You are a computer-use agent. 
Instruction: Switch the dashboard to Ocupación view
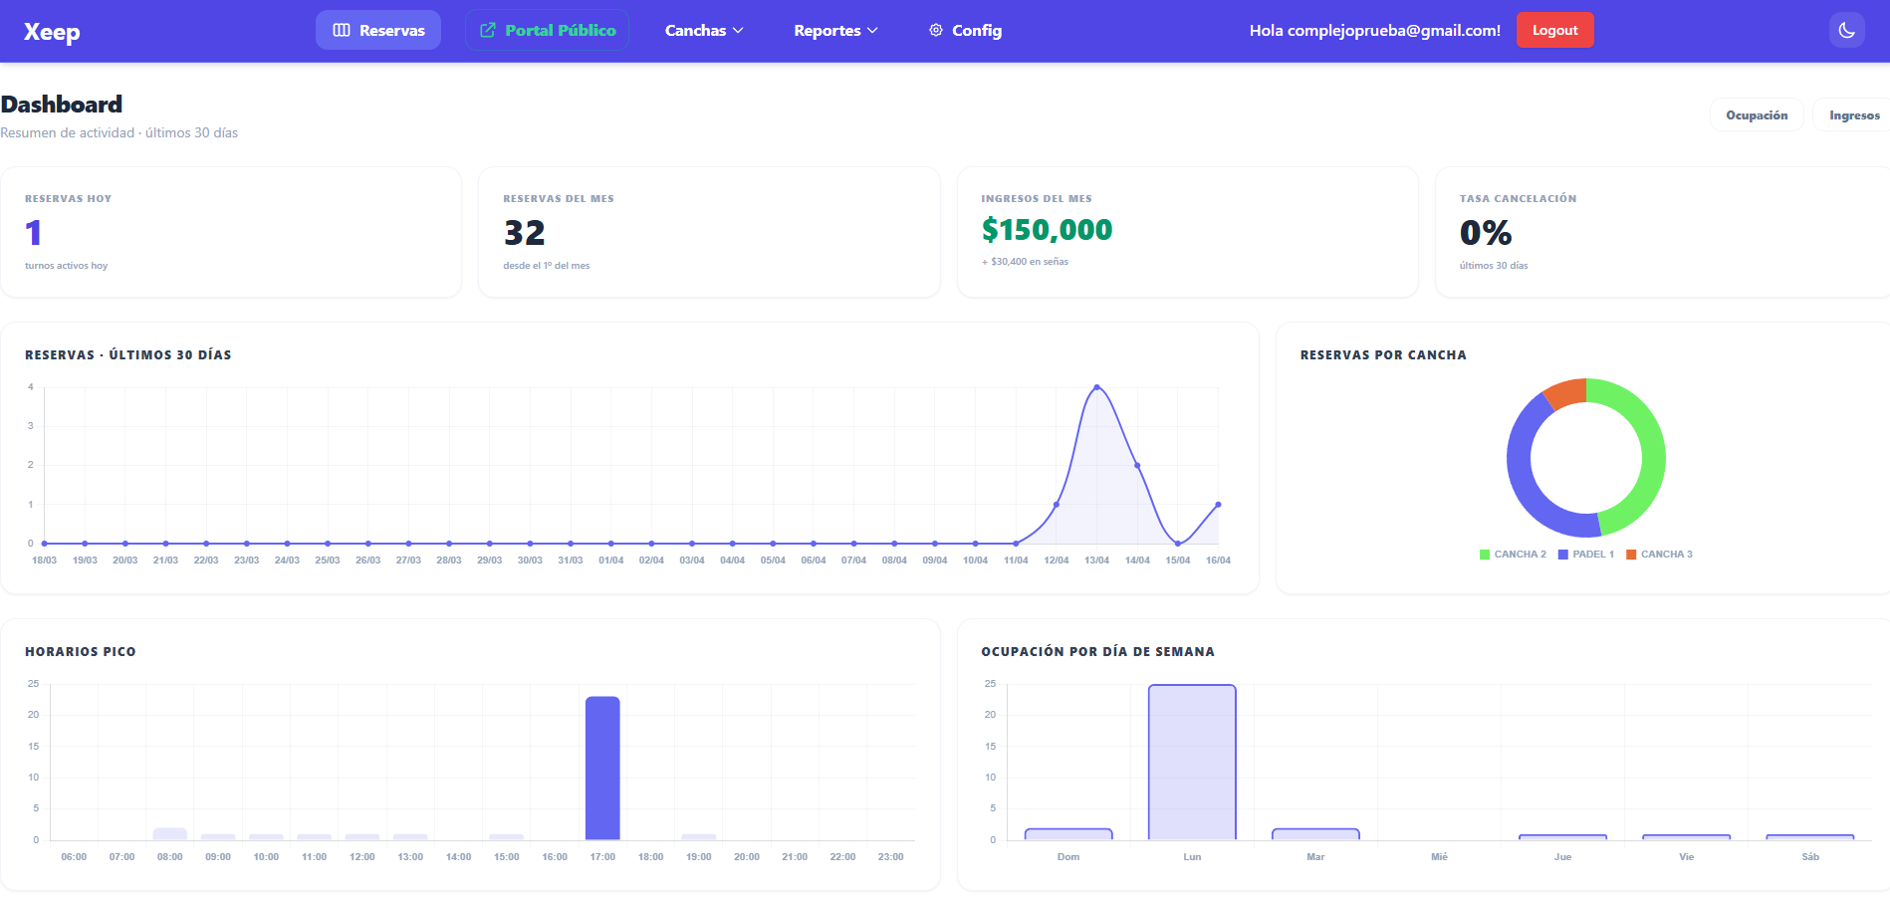1757,114
